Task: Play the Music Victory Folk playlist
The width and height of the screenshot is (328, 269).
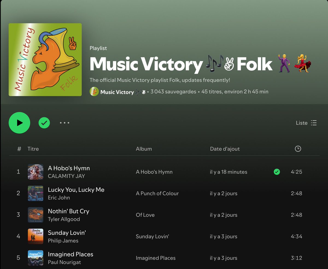Action: (19, 123)
